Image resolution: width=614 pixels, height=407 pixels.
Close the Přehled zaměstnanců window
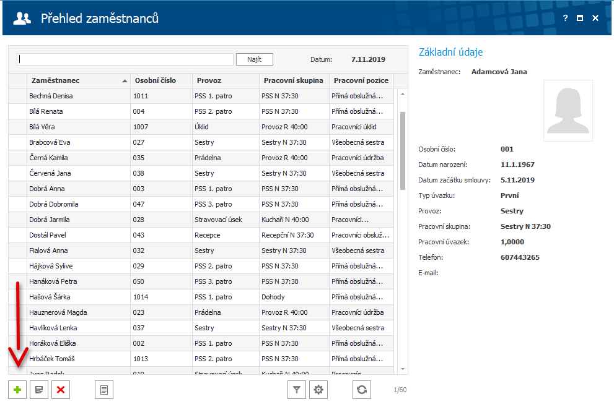pos(595,18)
